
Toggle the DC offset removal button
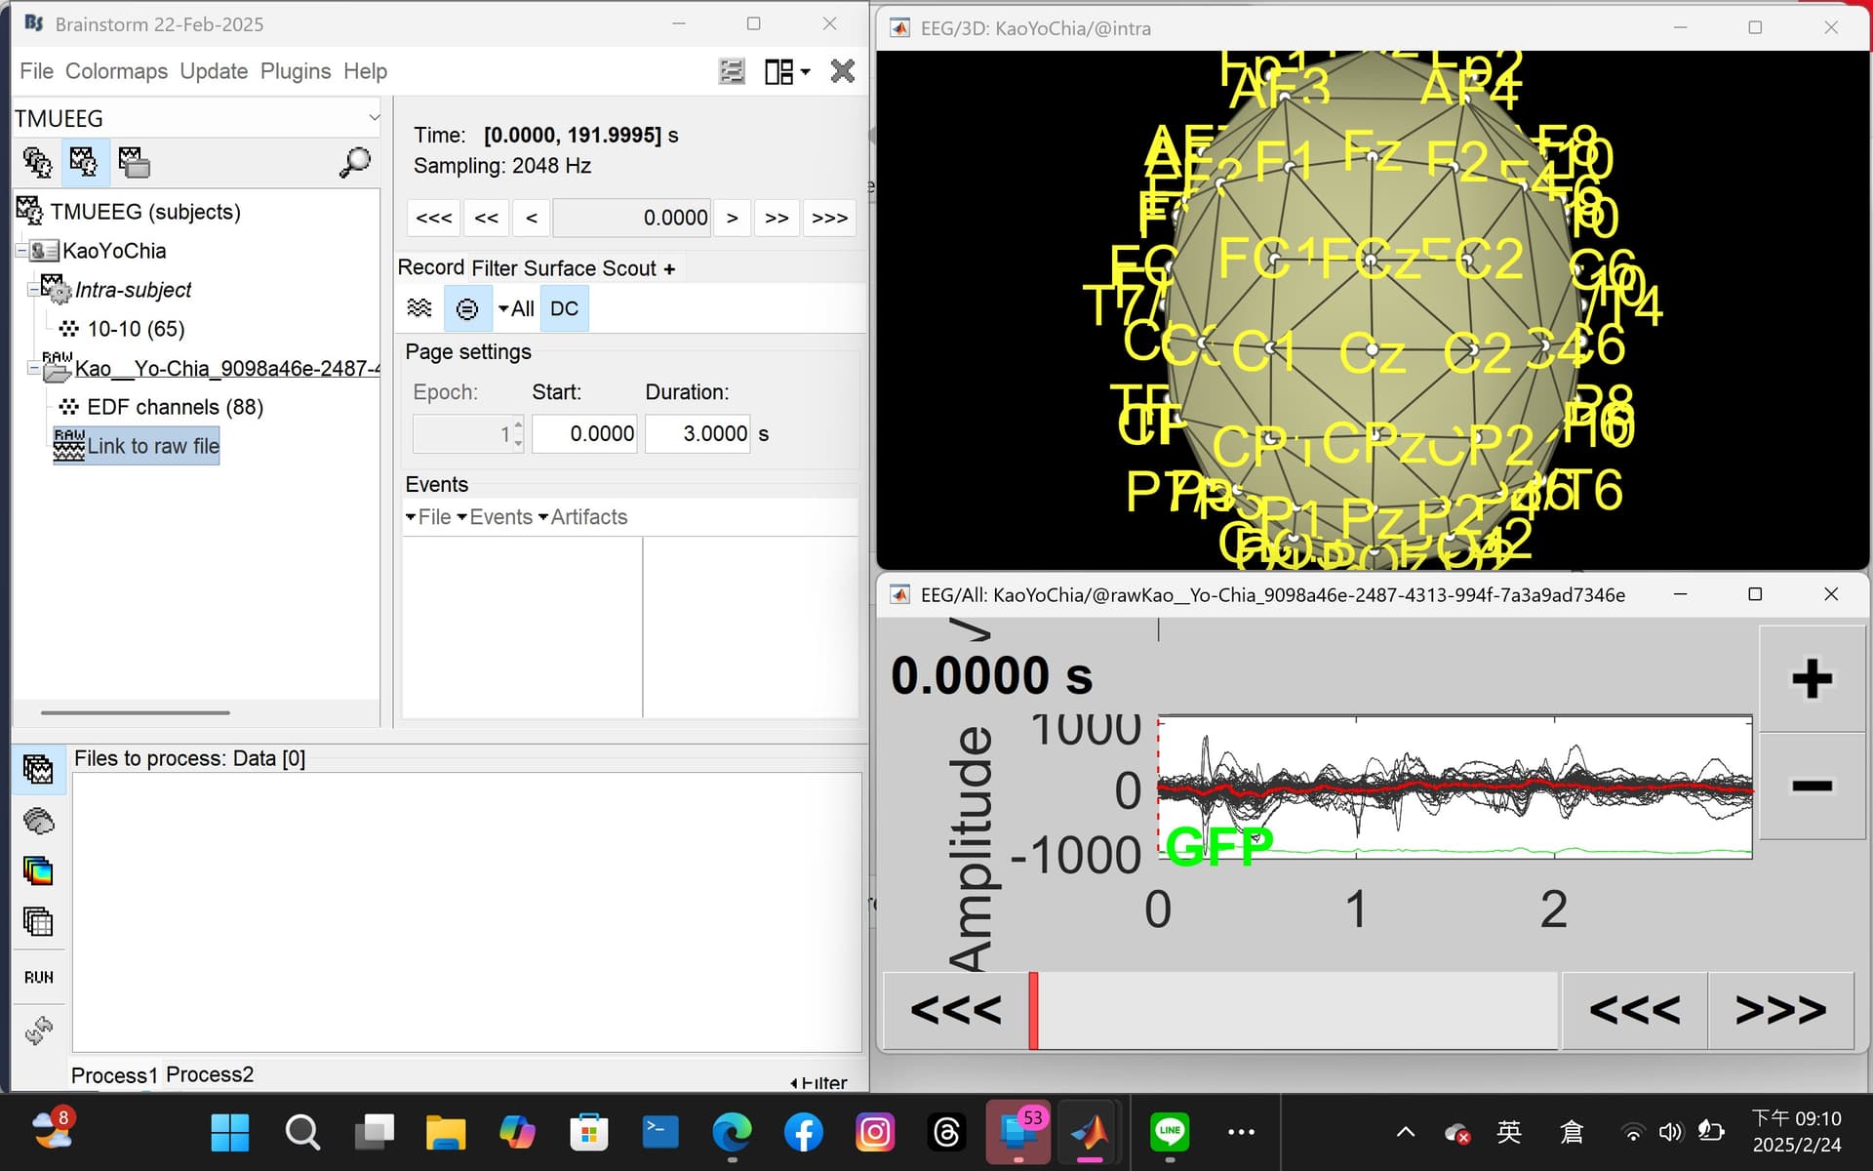pos(564,308)
